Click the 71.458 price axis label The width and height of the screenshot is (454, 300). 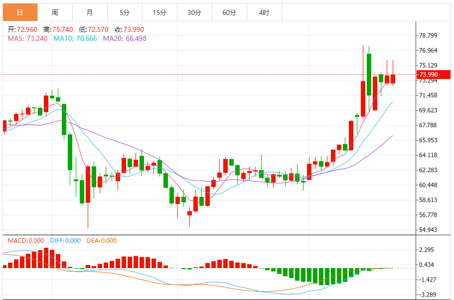[x=428, y=95]
